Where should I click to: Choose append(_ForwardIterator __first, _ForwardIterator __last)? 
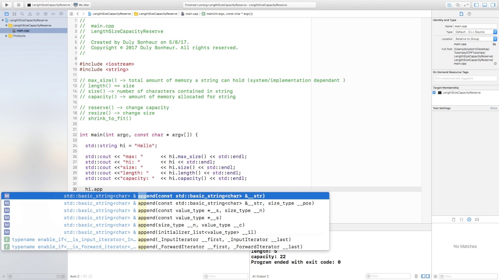click(165, 247)
